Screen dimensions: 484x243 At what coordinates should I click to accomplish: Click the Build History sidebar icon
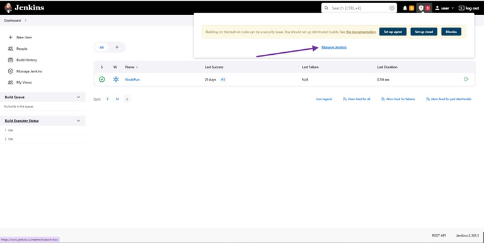[x=11, y=60]
